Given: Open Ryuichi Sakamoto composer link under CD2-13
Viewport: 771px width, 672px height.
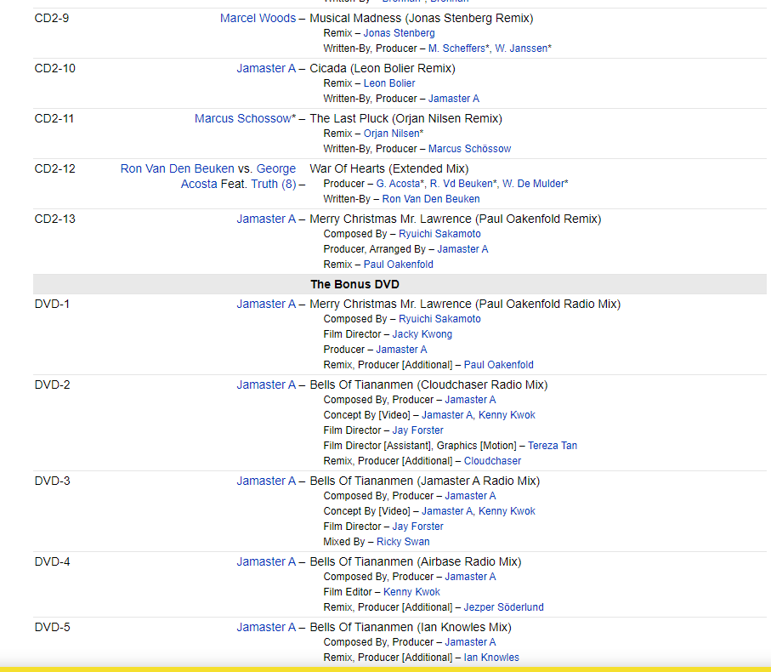Looking at the screenshot, I should [439, 234].
